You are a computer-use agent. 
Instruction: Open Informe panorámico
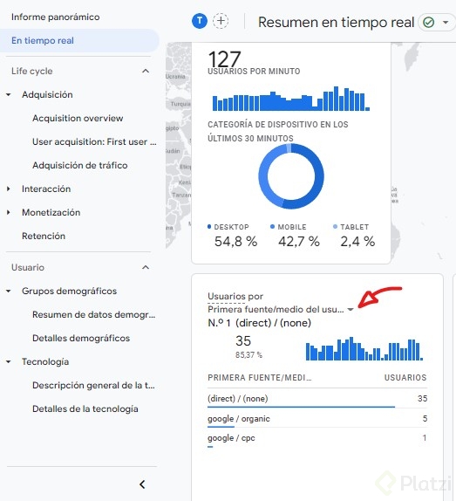(x=56, y=17)
